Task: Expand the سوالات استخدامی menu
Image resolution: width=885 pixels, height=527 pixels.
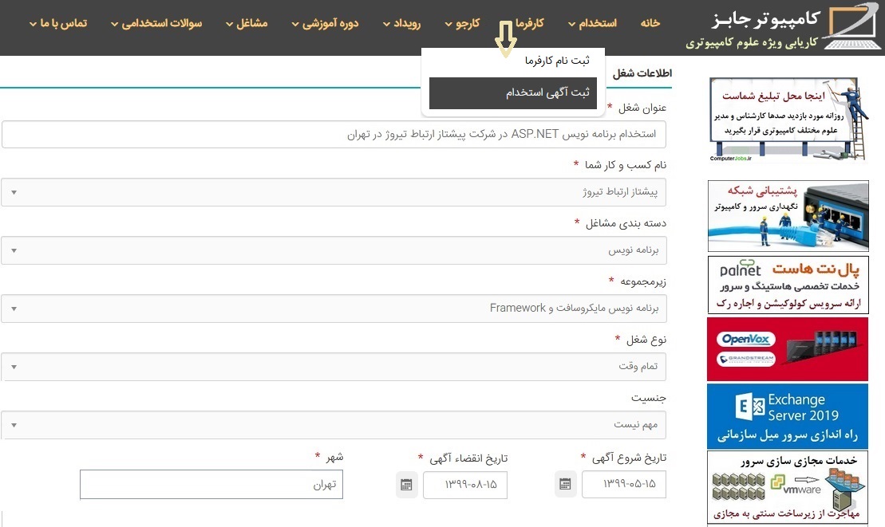Action: (x=156, y=23)
